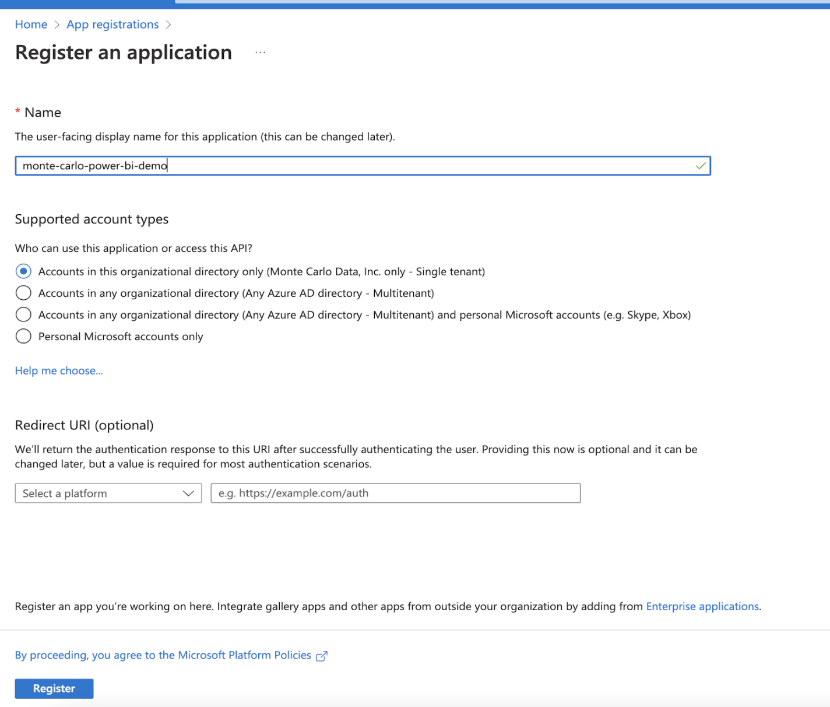
Task: Open the Select a platform dropdown
Action: point(108,493)
